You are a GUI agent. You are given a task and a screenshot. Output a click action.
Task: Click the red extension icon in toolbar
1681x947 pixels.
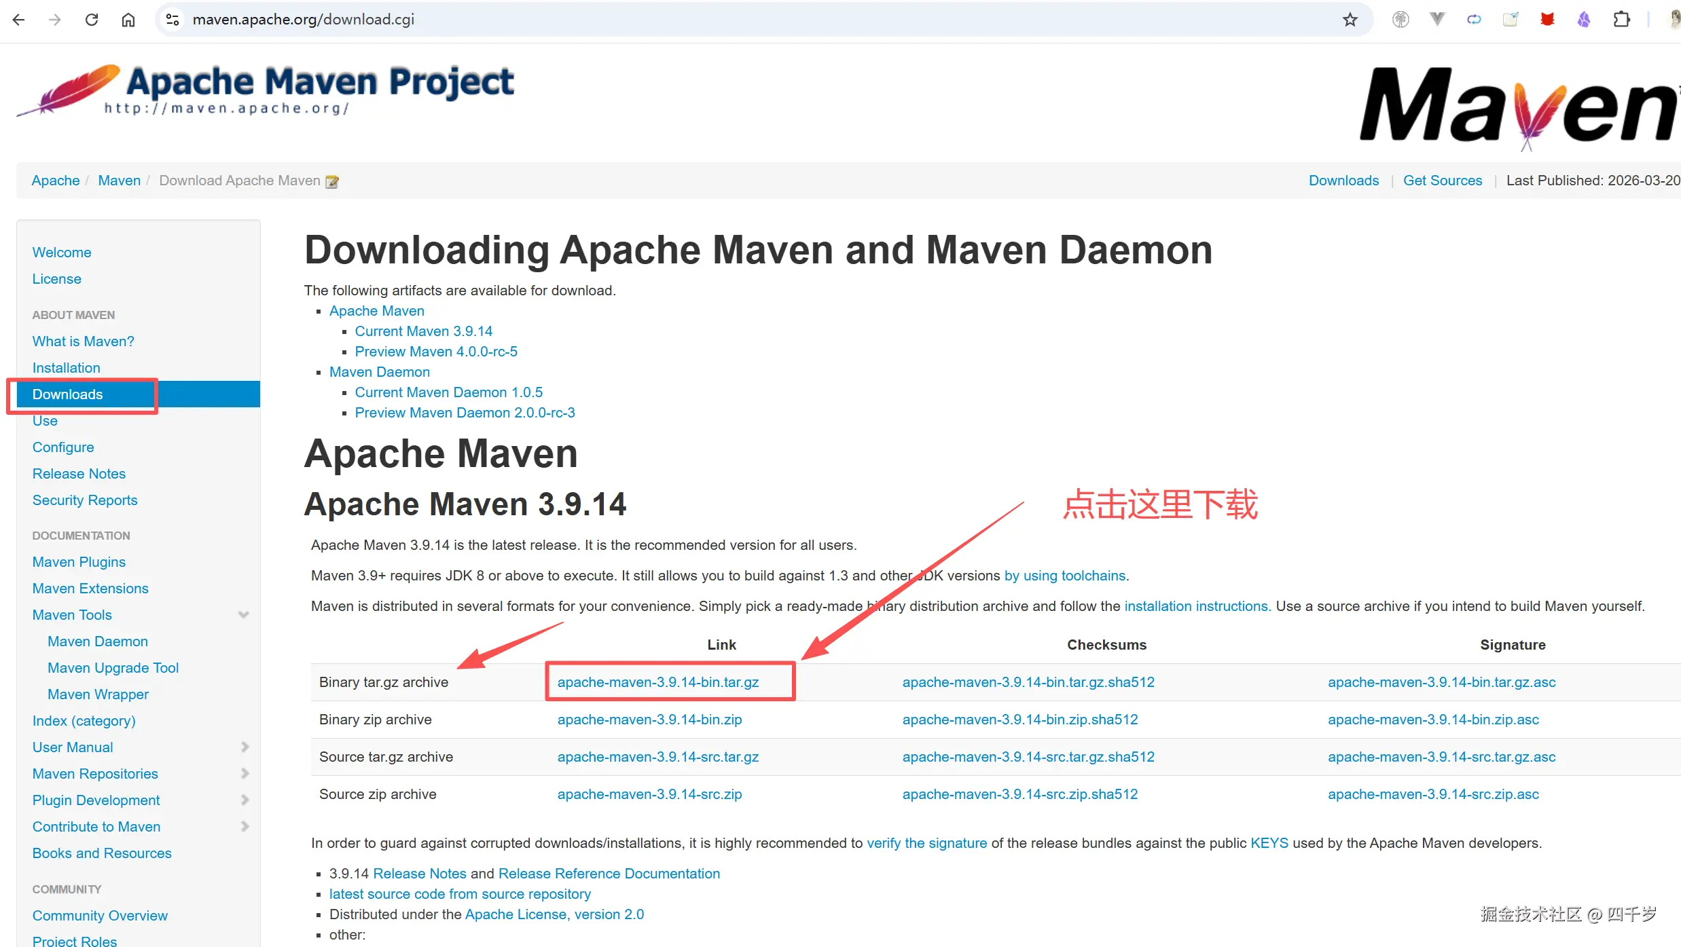click(1547, 20)
